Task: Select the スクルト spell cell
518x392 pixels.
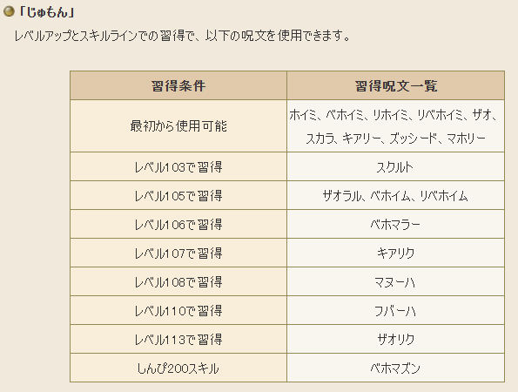Action: pos(396,166)
